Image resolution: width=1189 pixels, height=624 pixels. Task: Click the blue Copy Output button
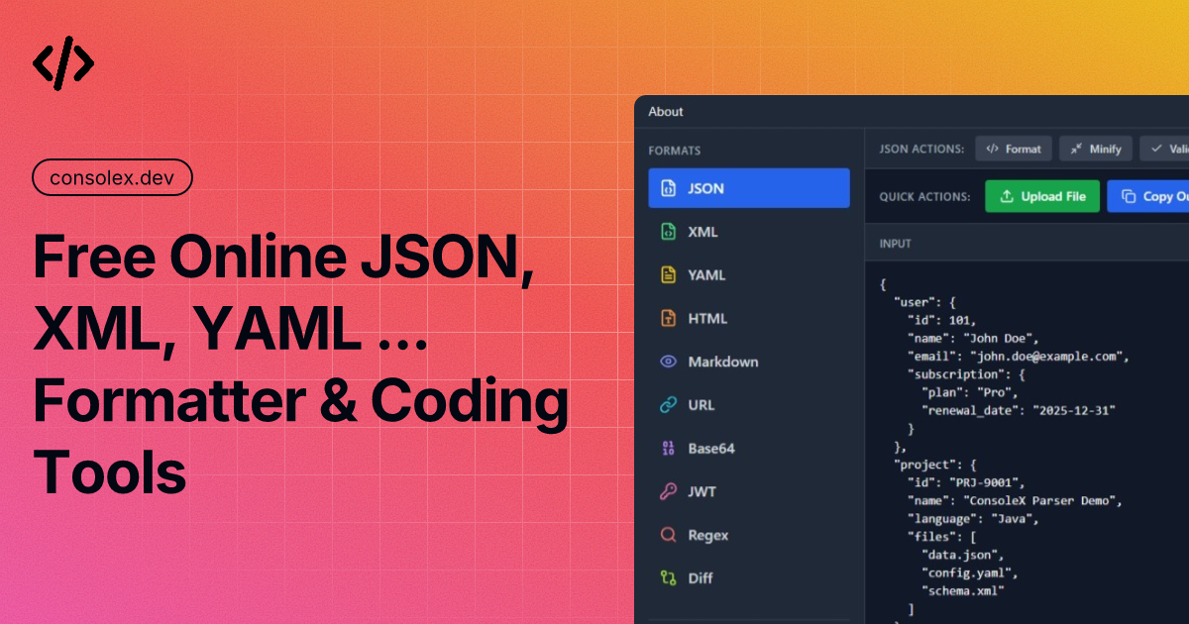click(1157, 196)
